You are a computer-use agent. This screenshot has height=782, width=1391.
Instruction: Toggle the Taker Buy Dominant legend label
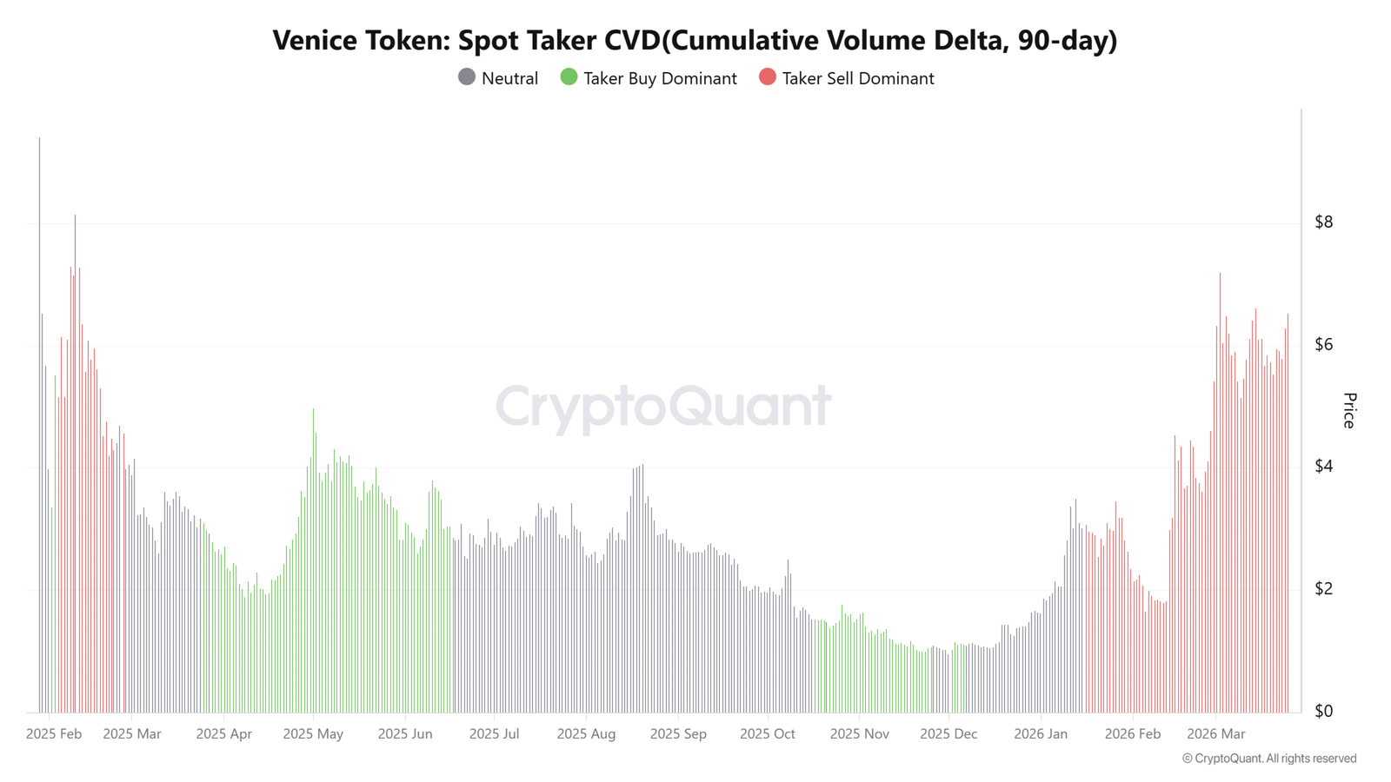tap(660, 78)
